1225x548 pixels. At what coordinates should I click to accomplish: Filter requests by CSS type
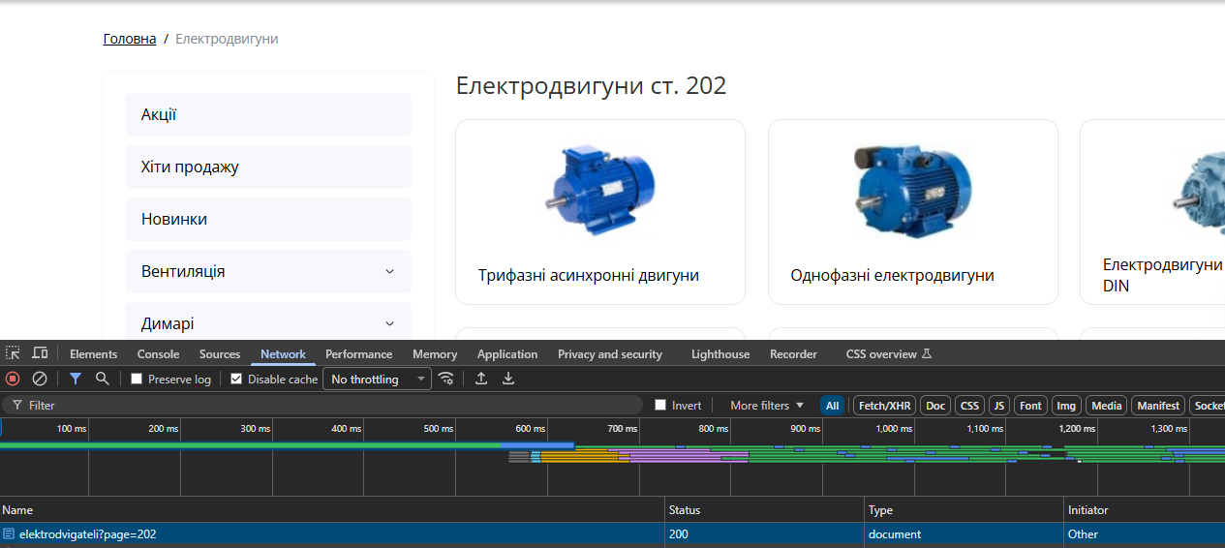click(969, 406)
